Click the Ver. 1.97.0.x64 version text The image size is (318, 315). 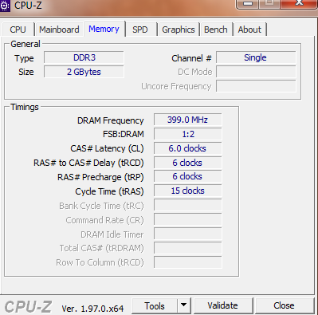(x=92, y=309)
